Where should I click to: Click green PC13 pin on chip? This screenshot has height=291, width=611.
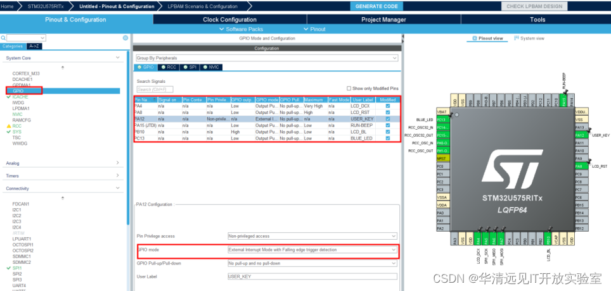point(442,120)
